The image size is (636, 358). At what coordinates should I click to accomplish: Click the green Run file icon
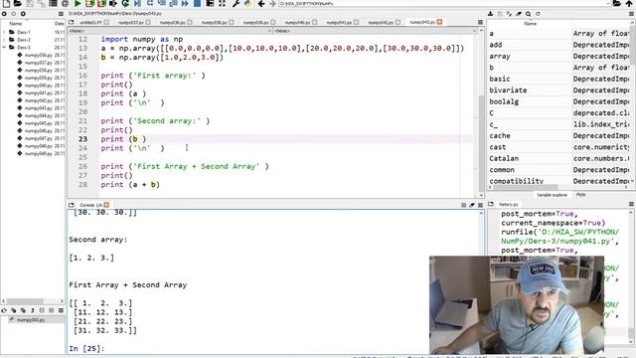coord(78,3)
